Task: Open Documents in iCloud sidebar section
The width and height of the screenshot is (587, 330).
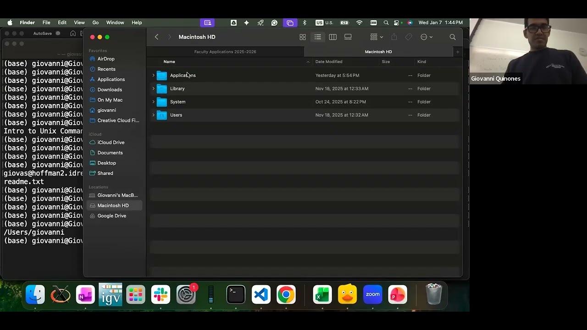Action: click(x=114, y=153)
